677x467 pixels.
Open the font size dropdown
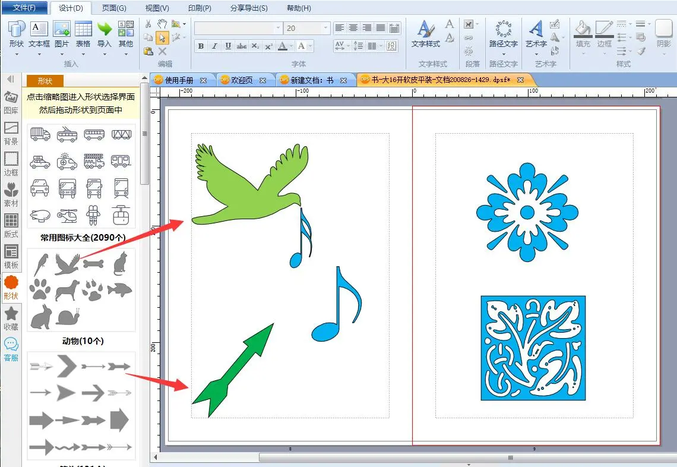coord(325,28)
